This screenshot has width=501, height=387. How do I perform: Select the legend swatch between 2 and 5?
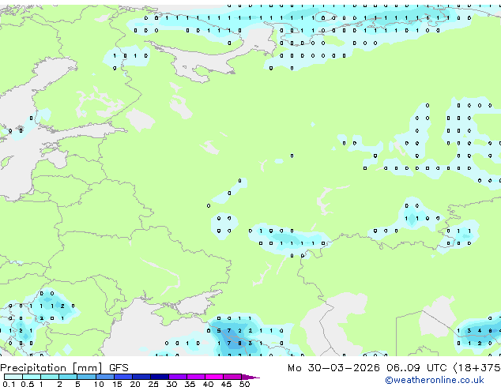click(x=68, y=377)
